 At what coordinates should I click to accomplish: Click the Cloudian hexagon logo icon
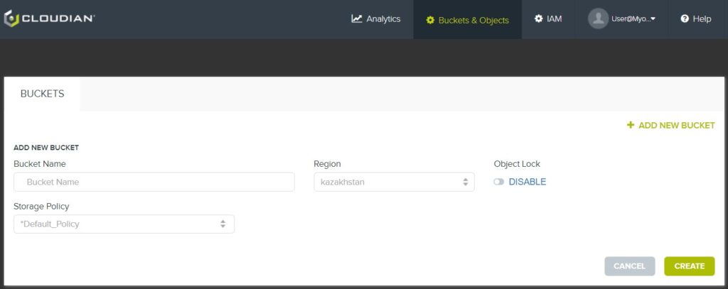11,18
